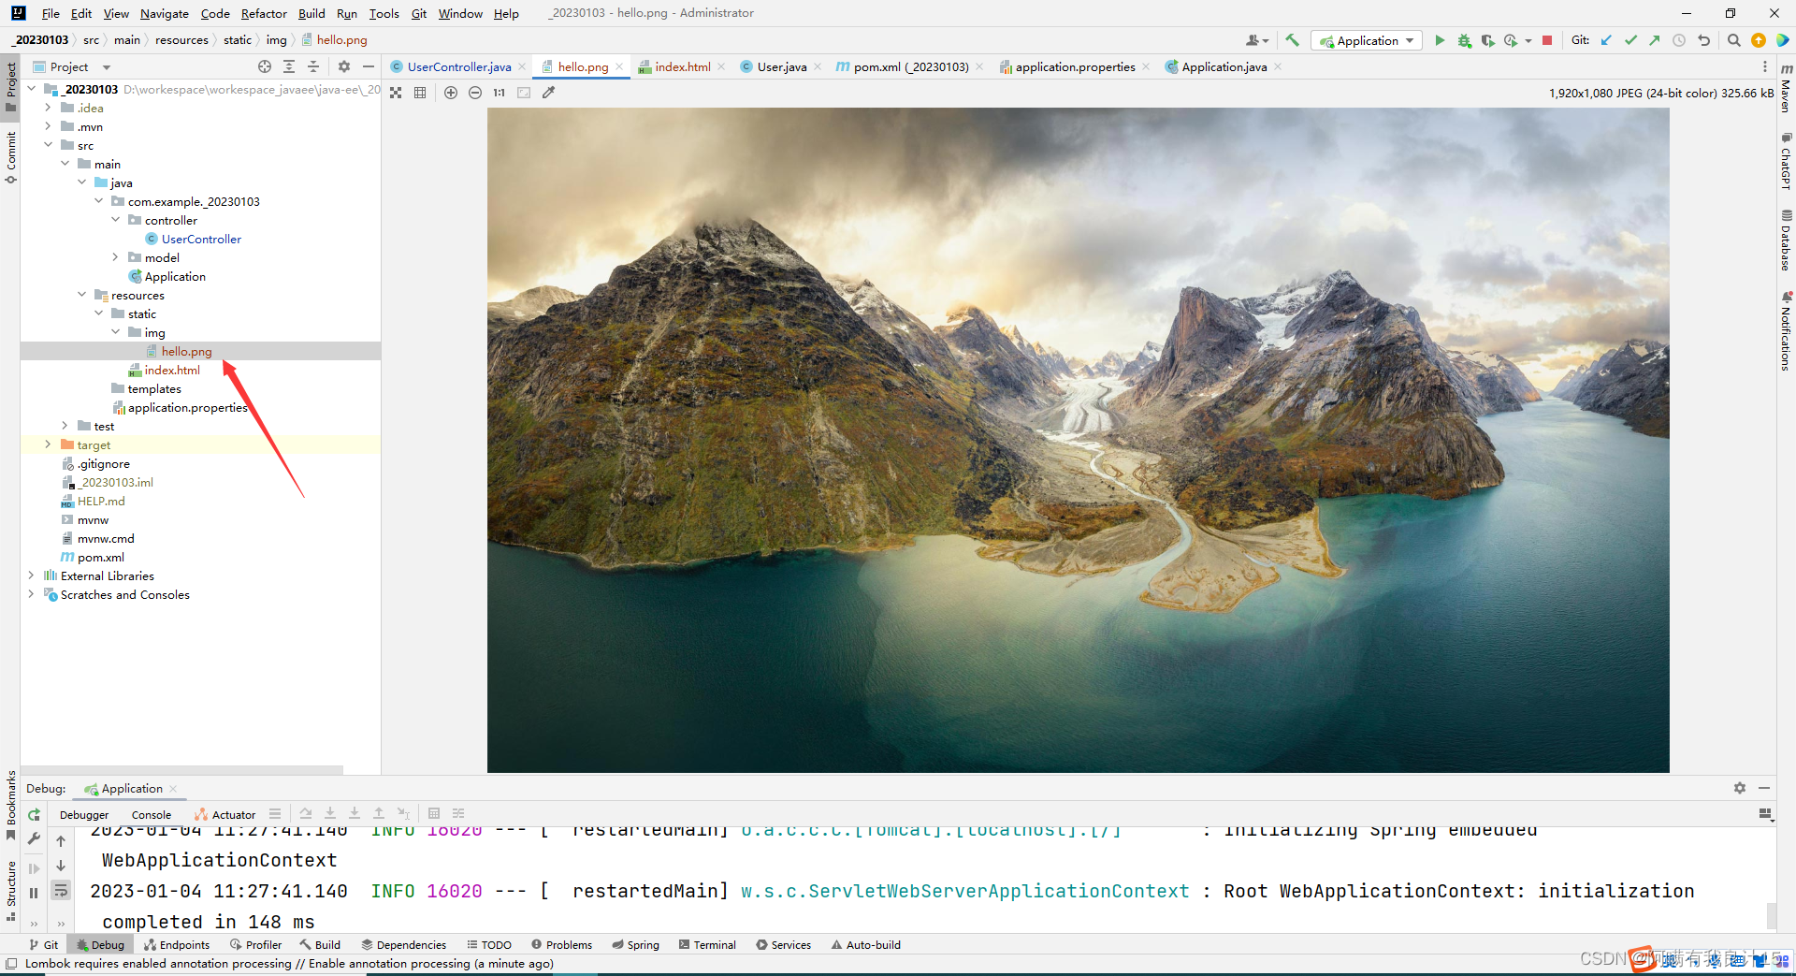Image resolution: width=1796 pixels, height=976 pixels.
Task: Toggle the Database tool window
Action: tap(1786, 240)
